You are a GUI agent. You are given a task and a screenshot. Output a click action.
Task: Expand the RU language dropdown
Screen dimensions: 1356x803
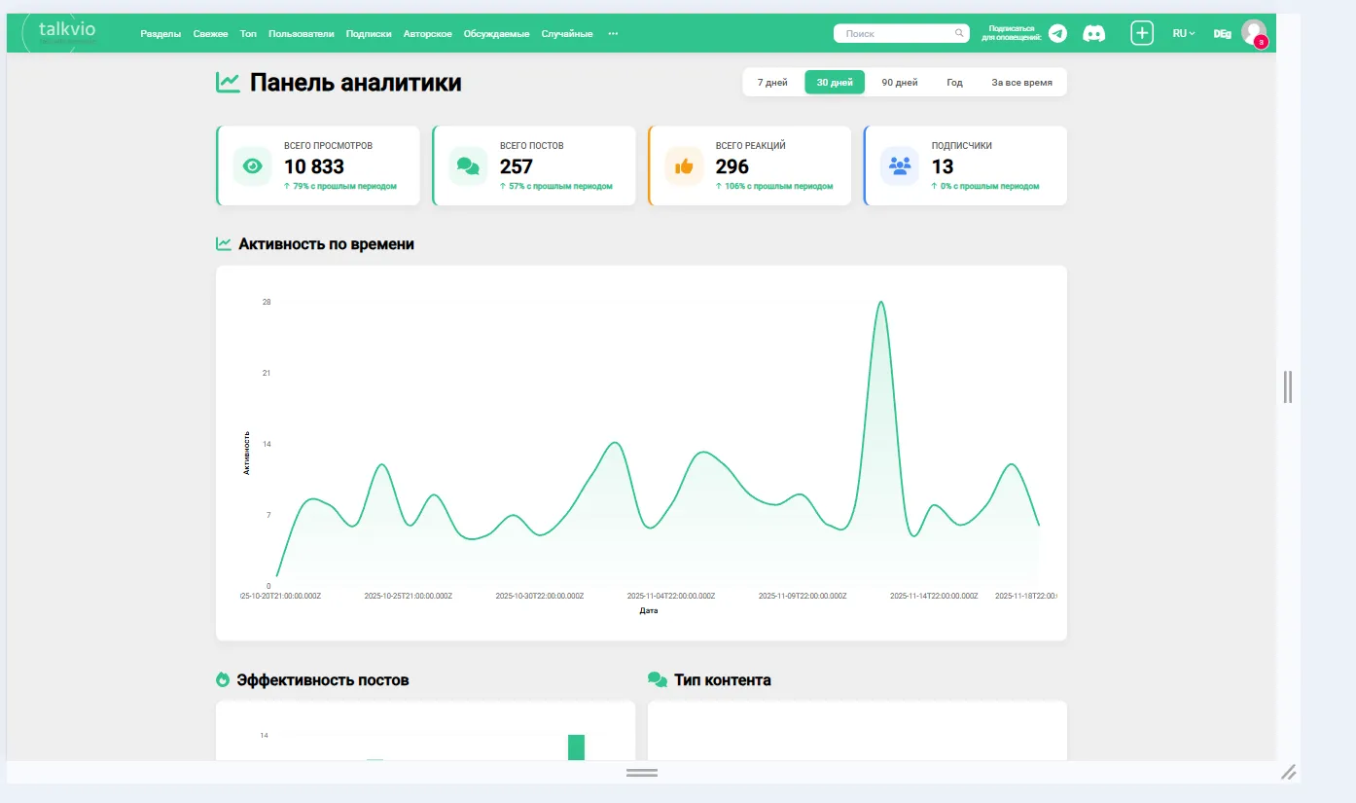click(1184, 33)
